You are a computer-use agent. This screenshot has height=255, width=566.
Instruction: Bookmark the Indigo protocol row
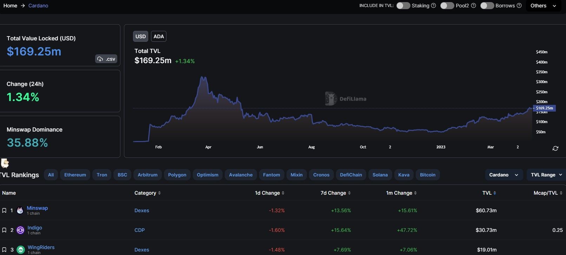(4, 230)
